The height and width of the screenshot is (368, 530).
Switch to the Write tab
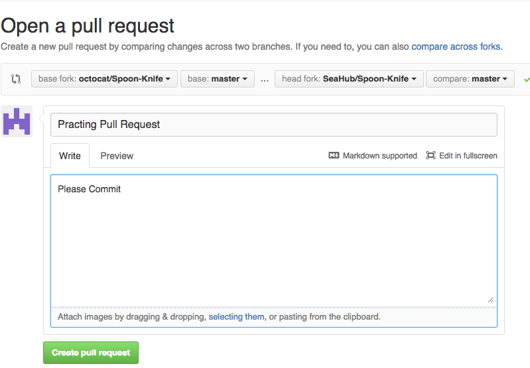[70, 156]
